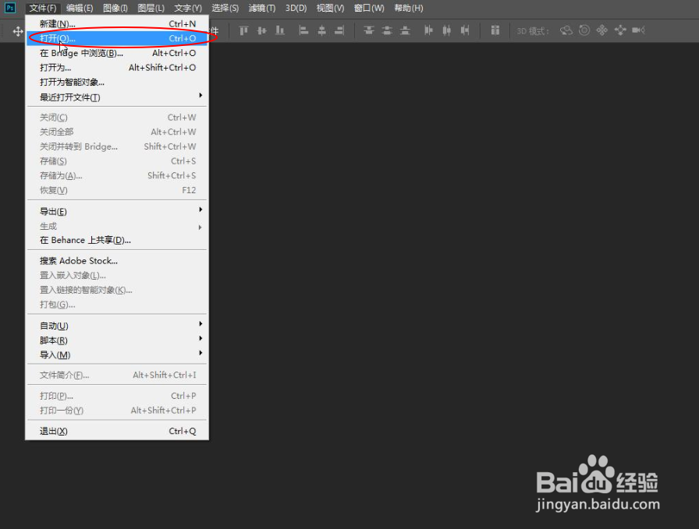Image resolution: width=699 pixels, height=529 pixels.
Task: Click the 3D Orbit camera mode icon
Action: (x=566, y=30)
